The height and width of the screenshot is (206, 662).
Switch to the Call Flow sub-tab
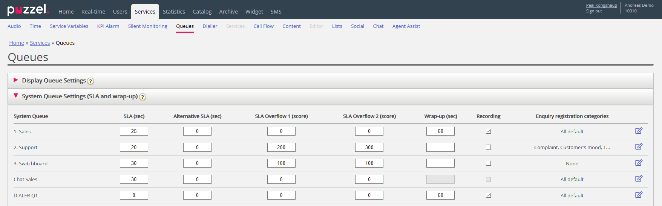click(x=264, y=26)
